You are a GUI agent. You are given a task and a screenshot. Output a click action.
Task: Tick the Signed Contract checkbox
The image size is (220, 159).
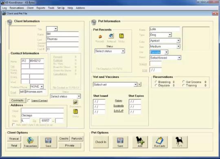[x=29, y=100]
